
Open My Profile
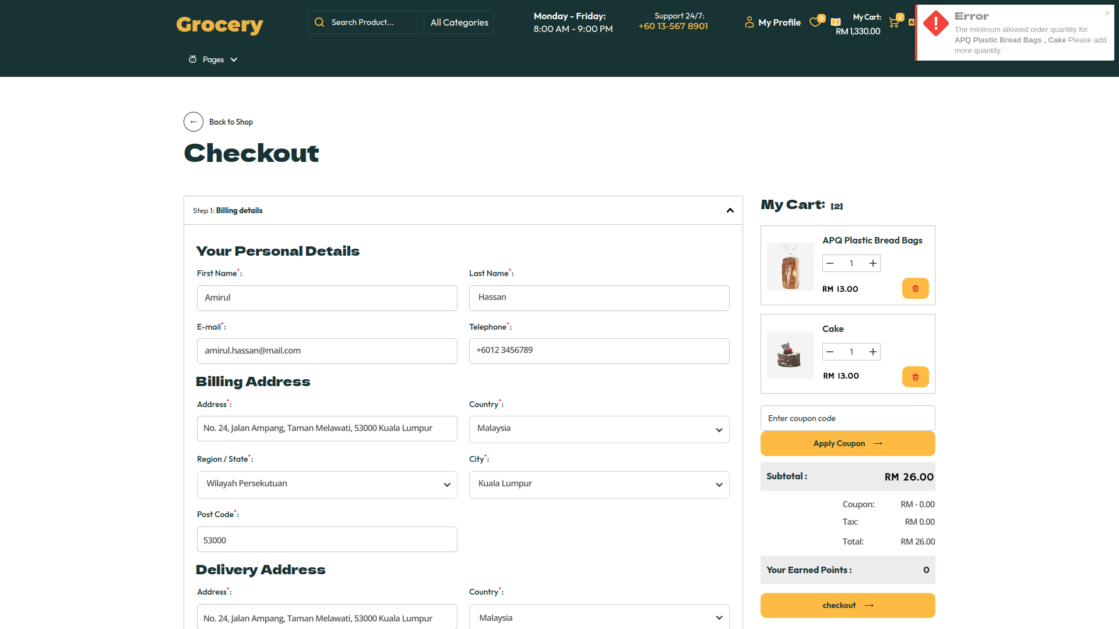pyautogui.click(x=773, y=22)
